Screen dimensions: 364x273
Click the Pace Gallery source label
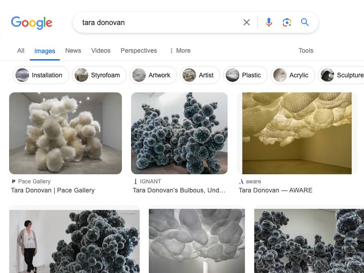click(x=35, y=181)
